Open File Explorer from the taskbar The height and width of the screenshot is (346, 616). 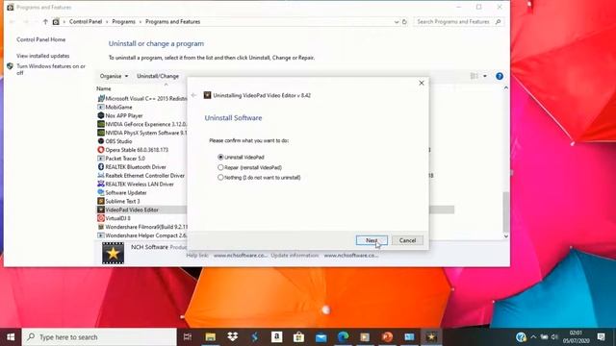tap(210, 337)
